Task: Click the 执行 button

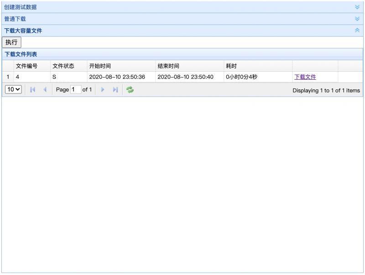Action: point(11,42)
